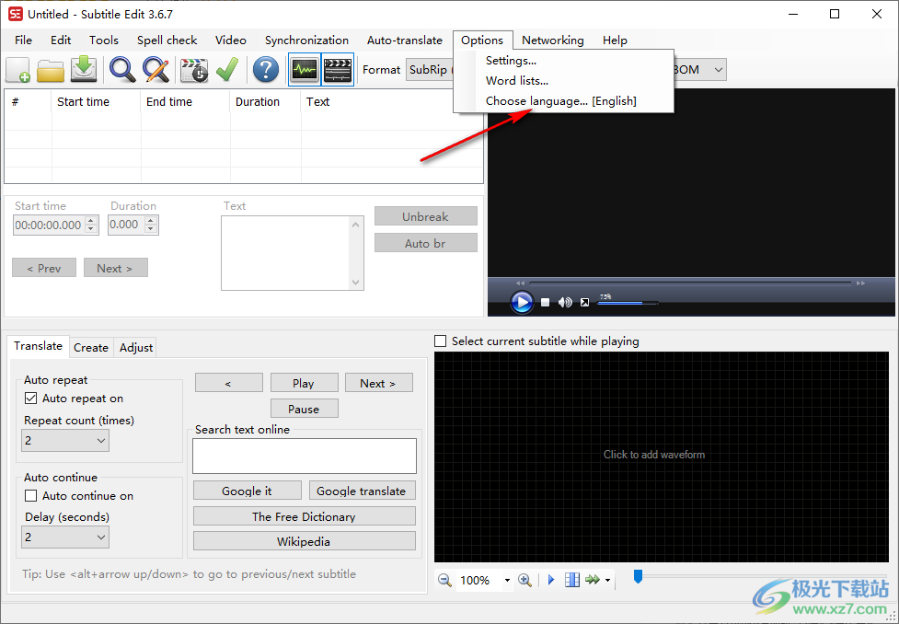899x624 pixels.
Task: Switch to the Translate tab
Action: (x=39, y=346)
